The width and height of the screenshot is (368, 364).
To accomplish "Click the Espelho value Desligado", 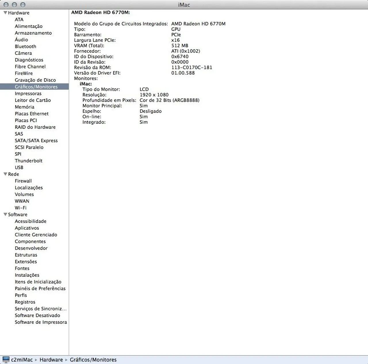I will click(151, 111).
